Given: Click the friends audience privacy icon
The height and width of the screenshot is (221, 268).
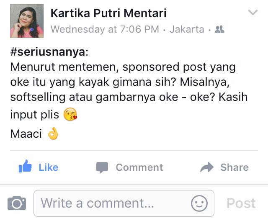Looking at the screenshot, I should point(219,29).
